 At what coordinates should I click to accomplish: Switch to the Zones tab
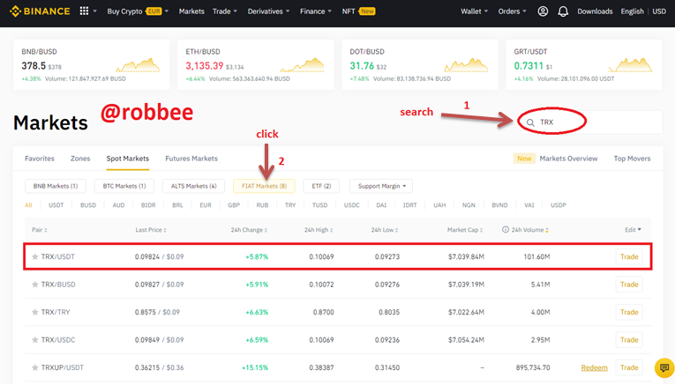[x=80, y=159]
